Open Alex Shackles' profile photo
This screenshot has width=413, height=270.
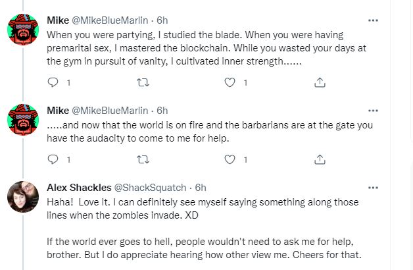[23, 197]
